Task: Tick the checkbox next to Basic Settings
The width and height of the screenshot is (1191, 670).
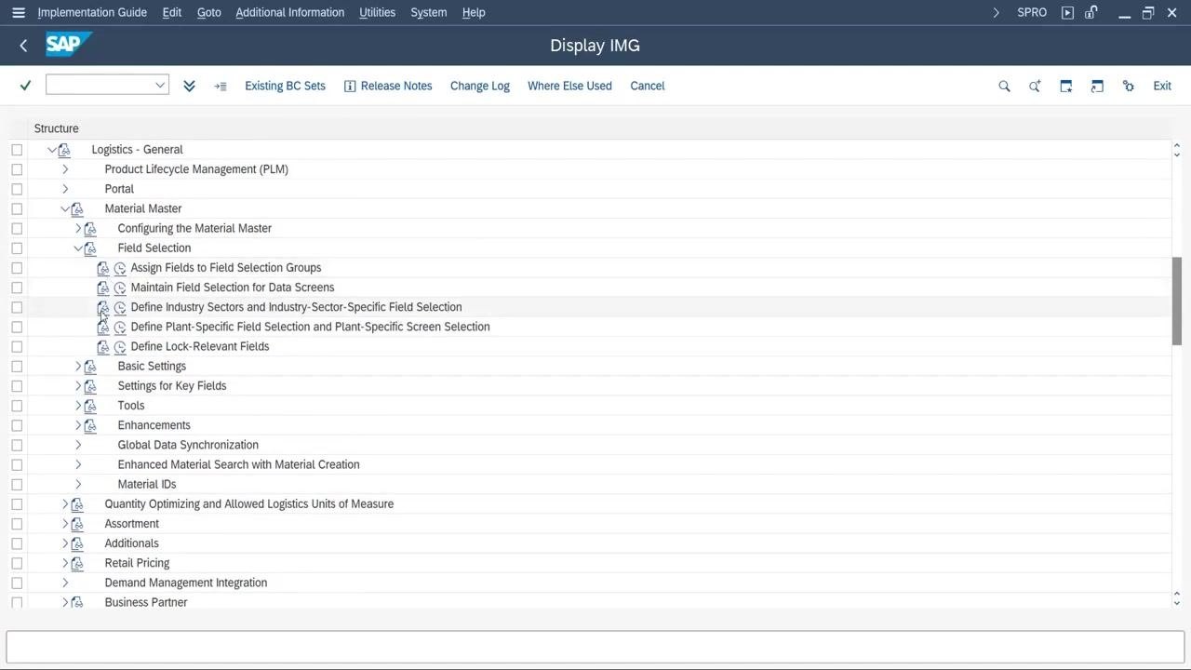Action: 17,367
